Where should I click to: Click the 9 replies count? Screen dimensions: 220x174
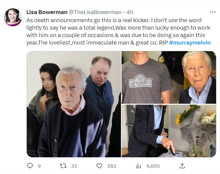(39, 166)
